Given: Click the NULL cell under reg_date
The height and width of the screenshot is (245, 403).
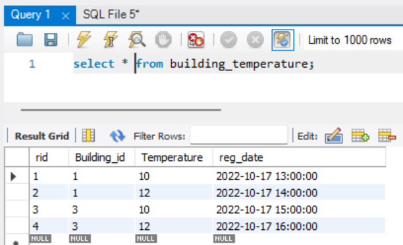Looking at the screenshot, I should (224, 238).
